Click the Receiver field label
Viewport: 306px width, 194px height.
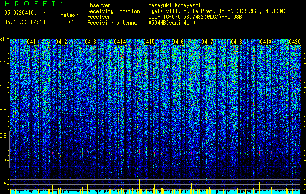pyautogui.click(x=99, y=17)
